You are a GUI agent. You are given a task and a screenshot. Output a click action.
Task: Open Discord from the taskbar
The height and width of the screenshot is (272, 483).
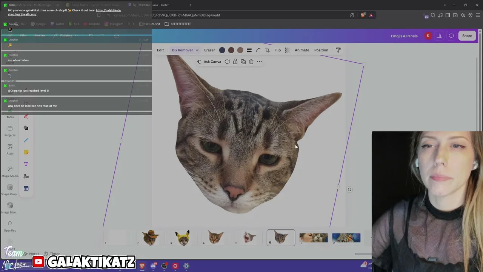point(153,266)
